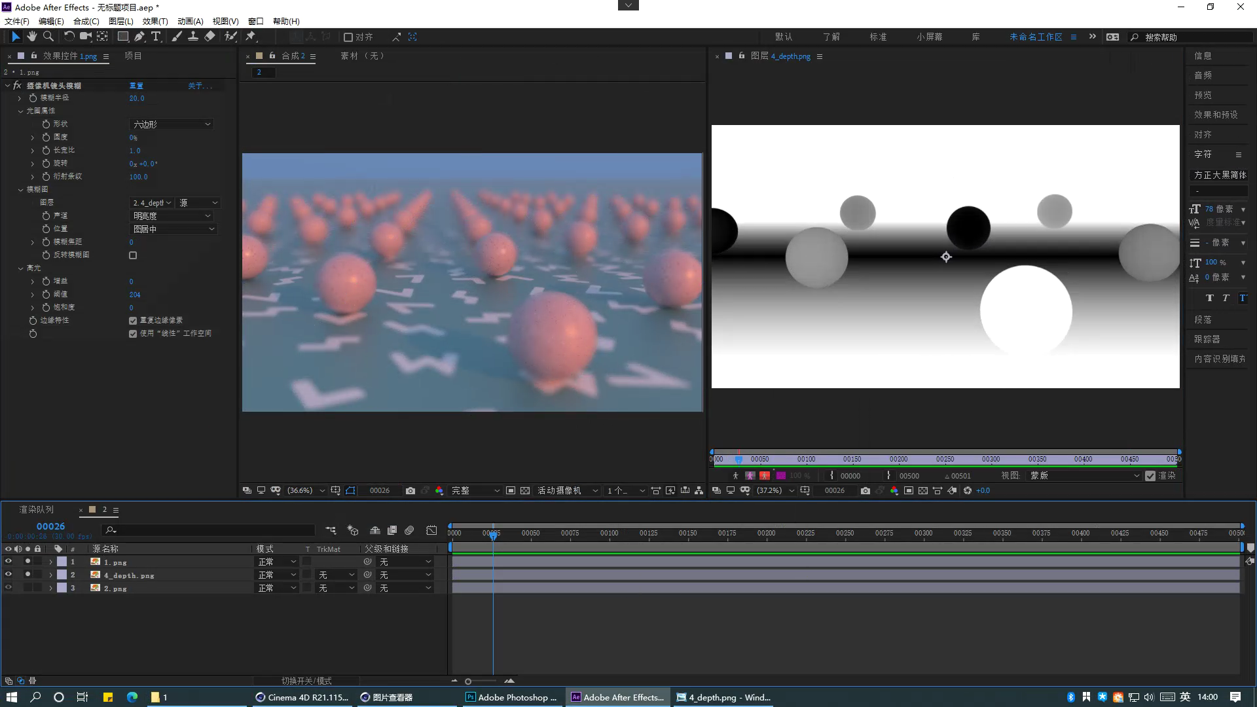The height and width of the screenshot is (707, 1257).
Task: Toggle solo switch on layer 1.png
Action: [x=27, y=562]
